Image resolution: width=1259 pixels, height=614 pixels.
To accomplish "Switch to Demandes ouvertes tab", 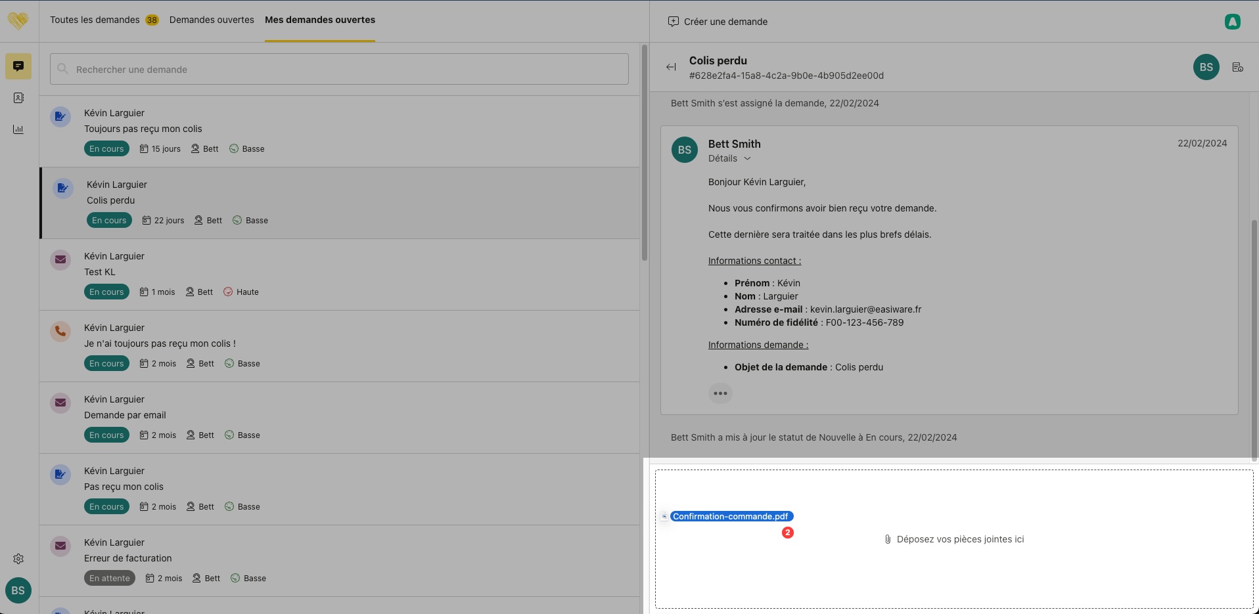I will coord(212,20).
